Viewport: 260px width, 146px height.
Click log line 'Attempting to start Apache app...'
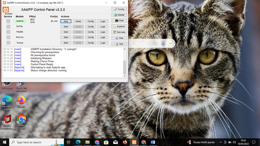[49, 67]
